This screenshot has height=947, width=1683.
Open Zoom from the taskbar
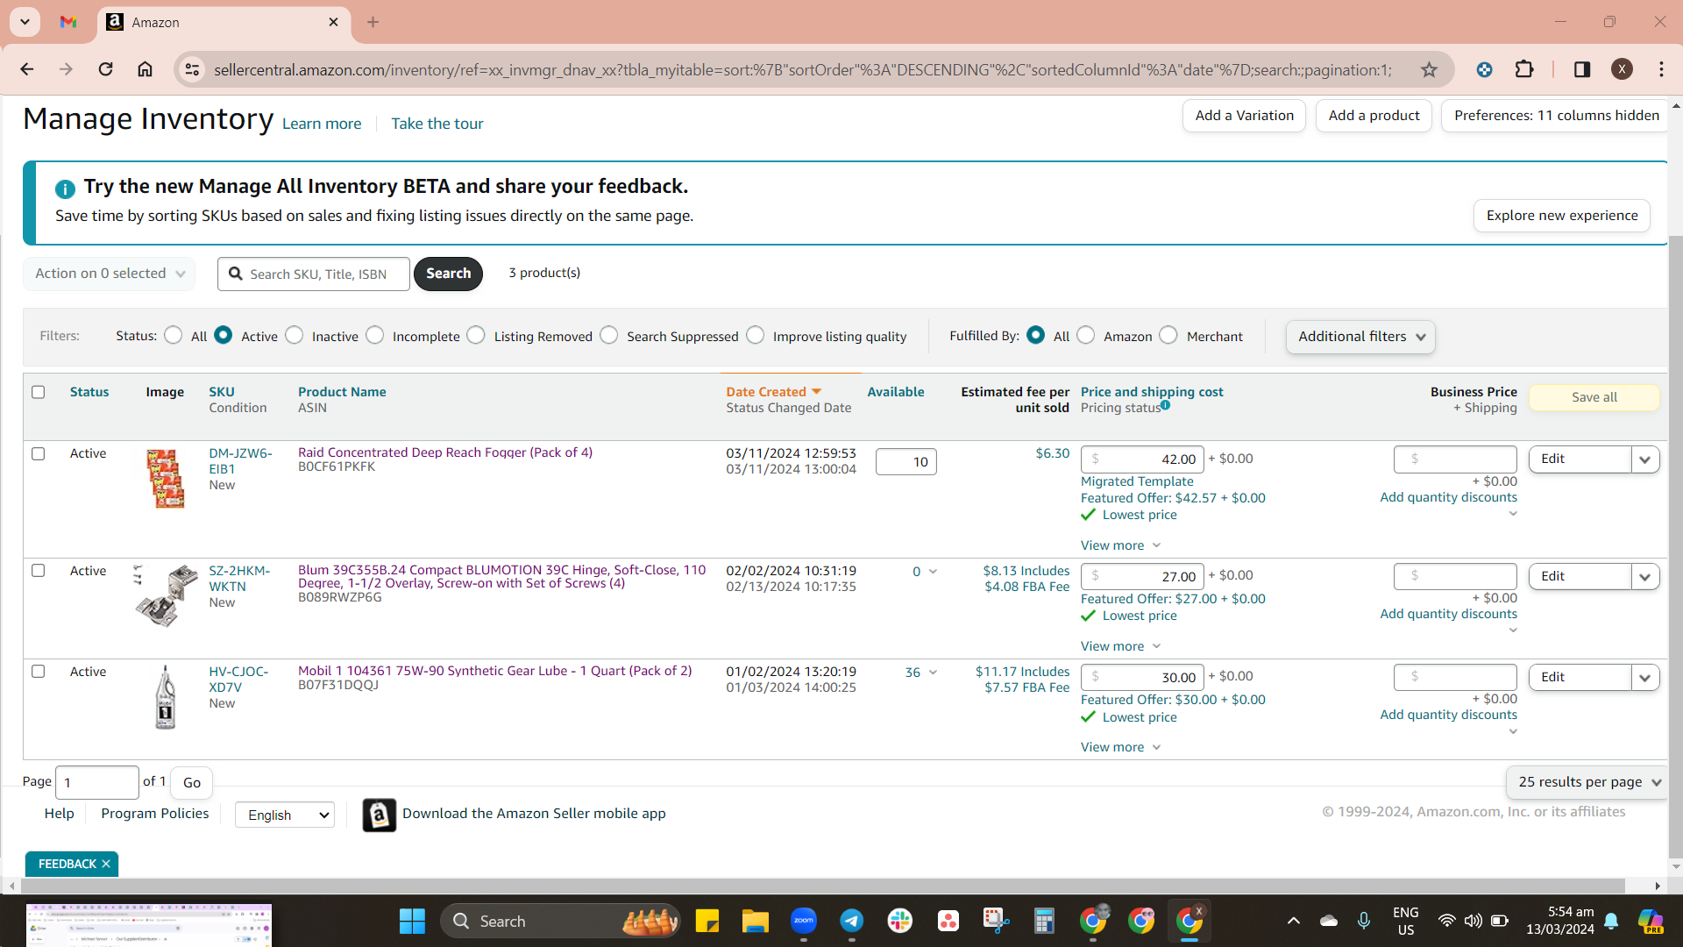(x=804, y=921)
